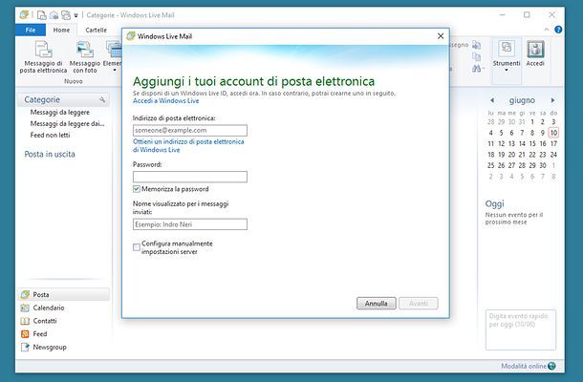
Task: Open the Strumenti dropdown arrow
Action: pyautogui.click(x=506, y=71)
